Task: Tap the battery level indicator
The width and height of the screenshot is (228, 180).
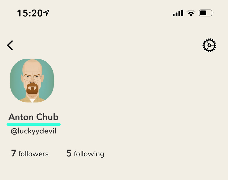Action: pyautogui.click(x=206, y=13)
